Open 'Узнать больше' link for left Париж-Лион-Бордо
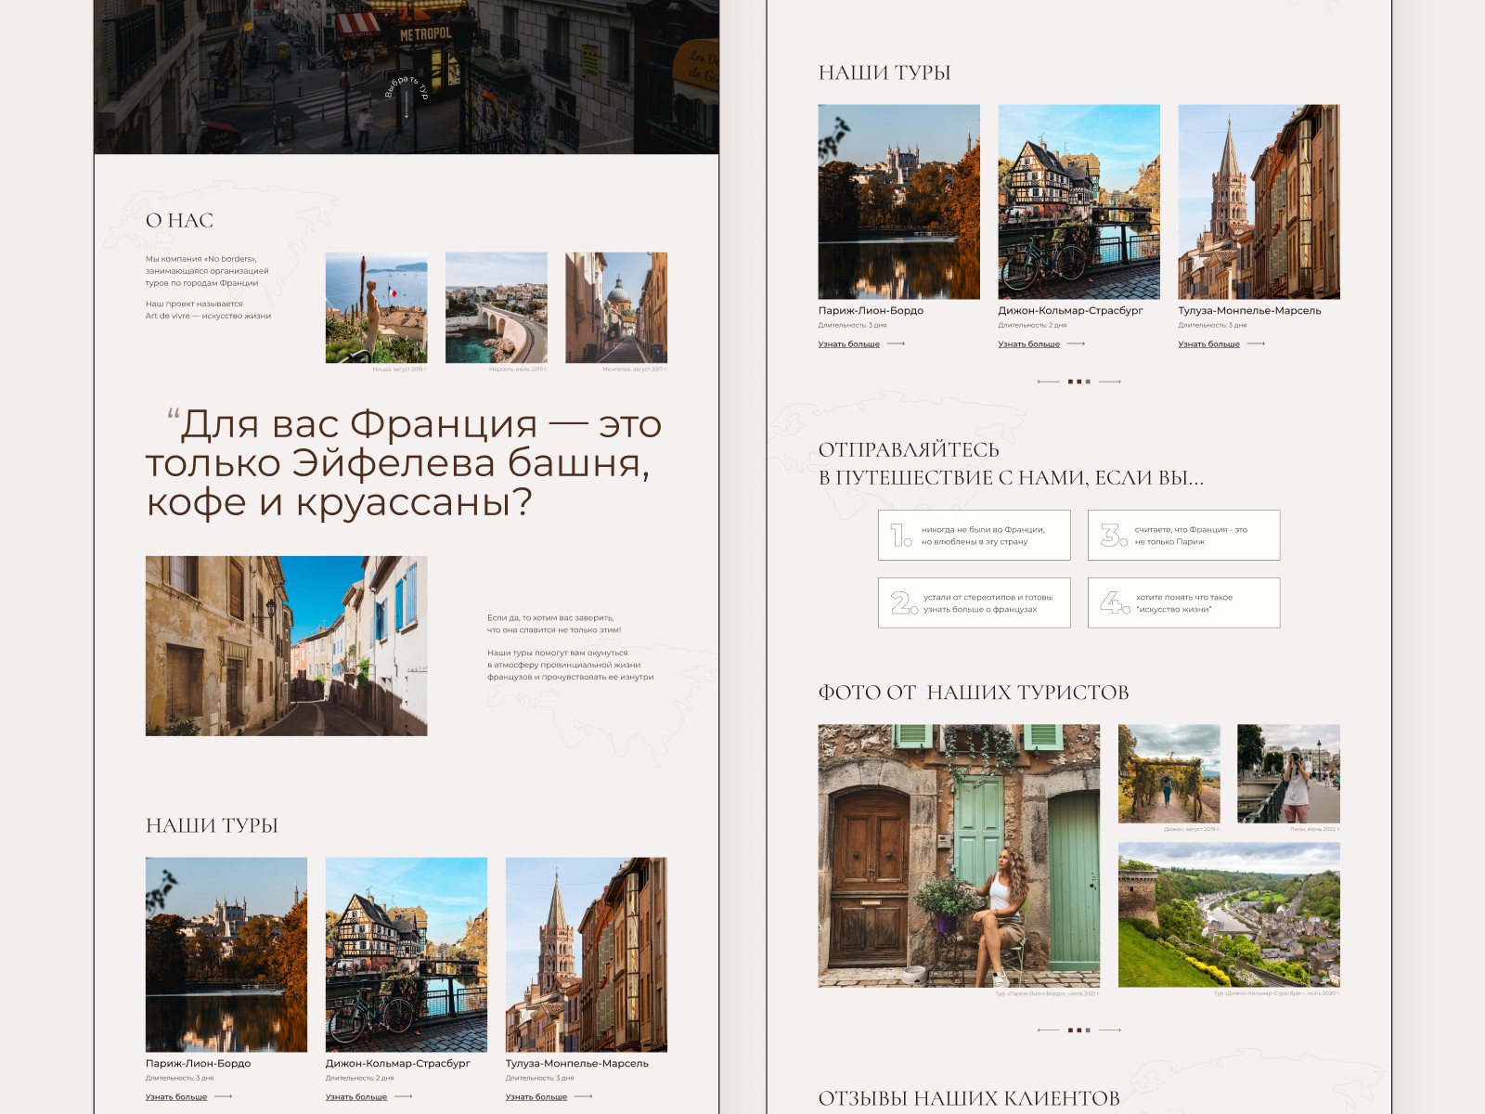The height and width of the screenshot is (1114, 1485). pyautogui.click(x=176, y=1097)
